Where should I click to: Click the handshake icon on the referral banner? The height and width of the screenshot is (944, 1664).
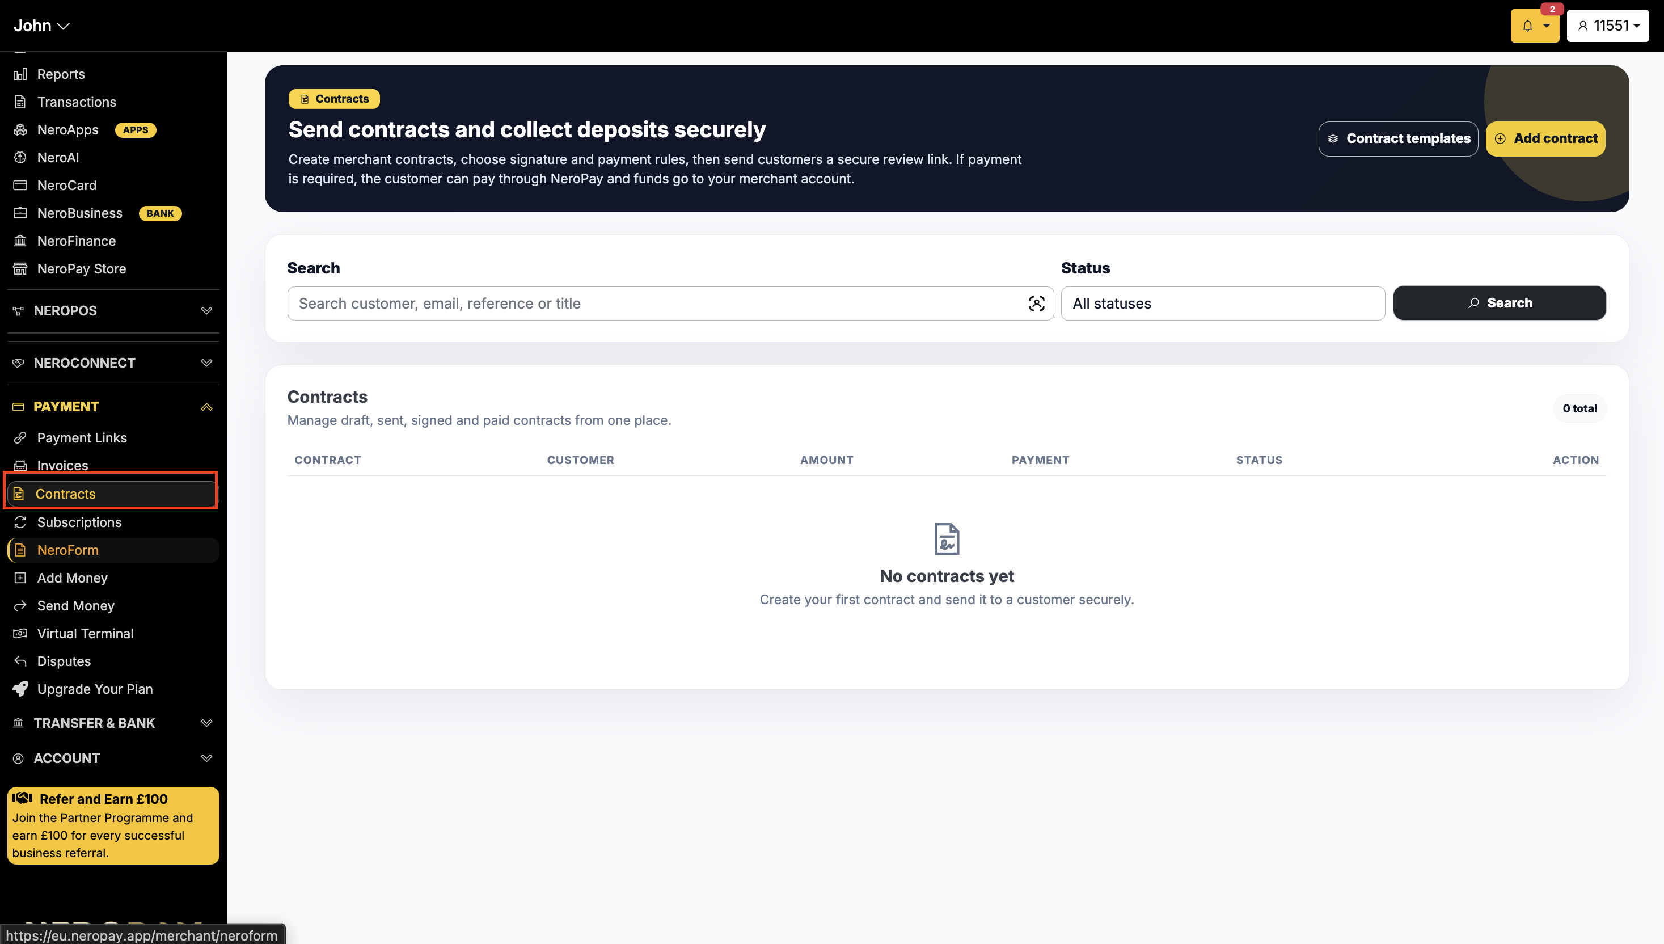(22, 798)
